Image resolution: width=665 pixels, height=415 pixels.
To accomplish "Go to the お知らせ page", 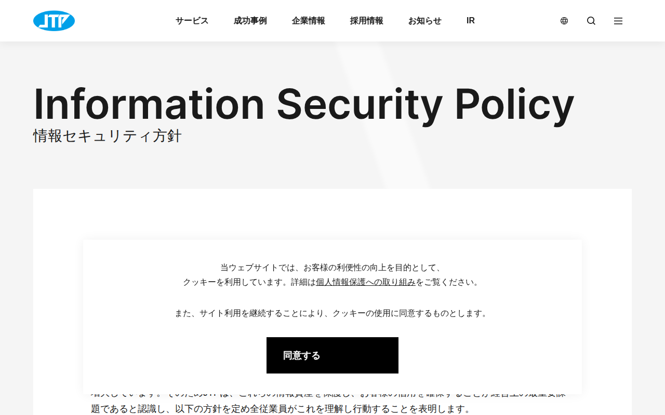I will 424,21.
